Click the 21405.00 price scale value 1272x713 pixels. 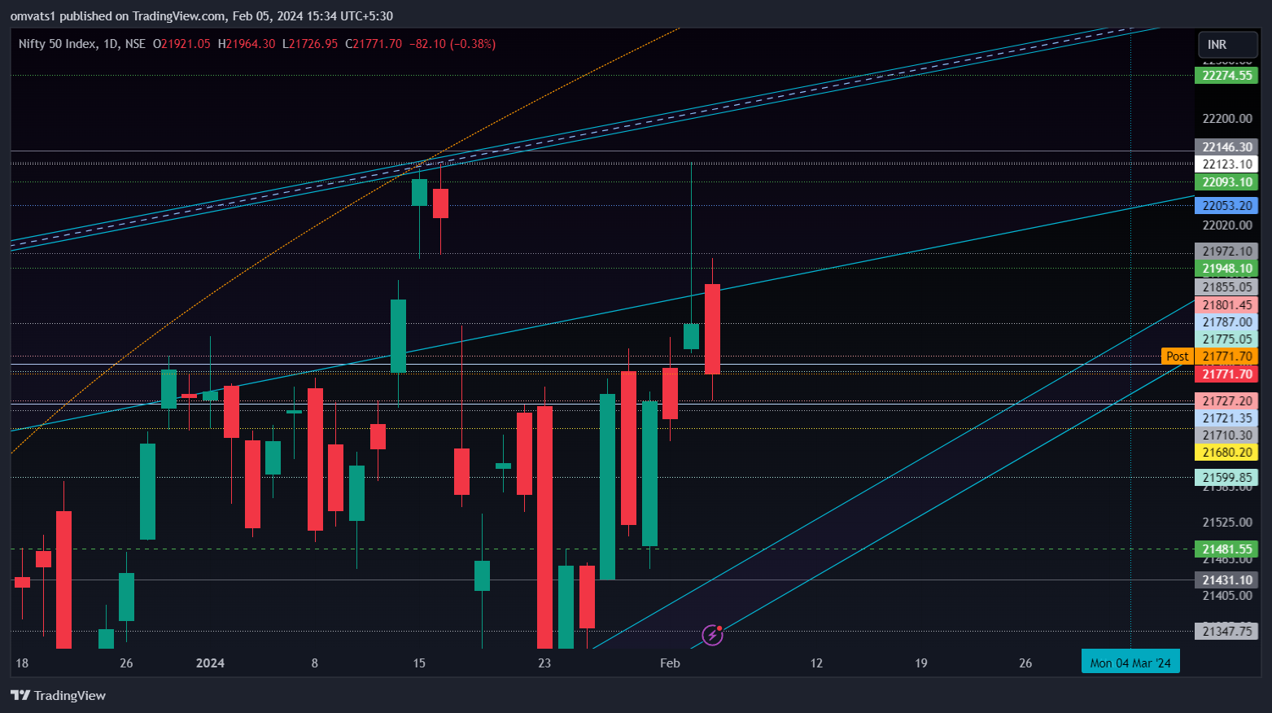(1226, 596)
